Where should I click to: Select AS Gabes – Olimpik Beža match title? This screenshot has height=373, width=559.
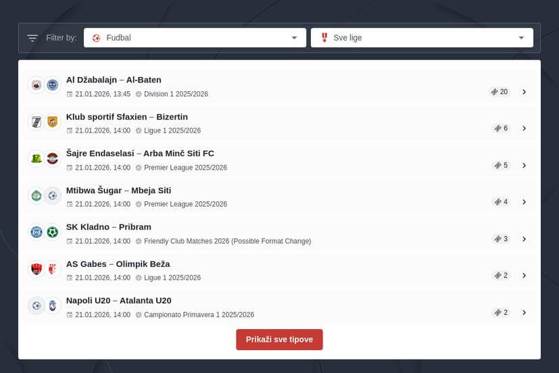(118, 264)
